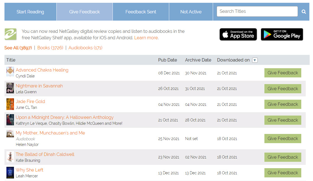
Task: Open the Feedback Sent tab
Action: pos(141,12)
